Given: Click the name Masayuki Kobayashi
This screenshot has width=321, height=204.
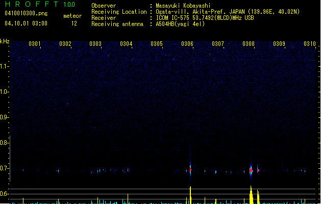Looking at the screenshot, I should [x=183, y=6].
